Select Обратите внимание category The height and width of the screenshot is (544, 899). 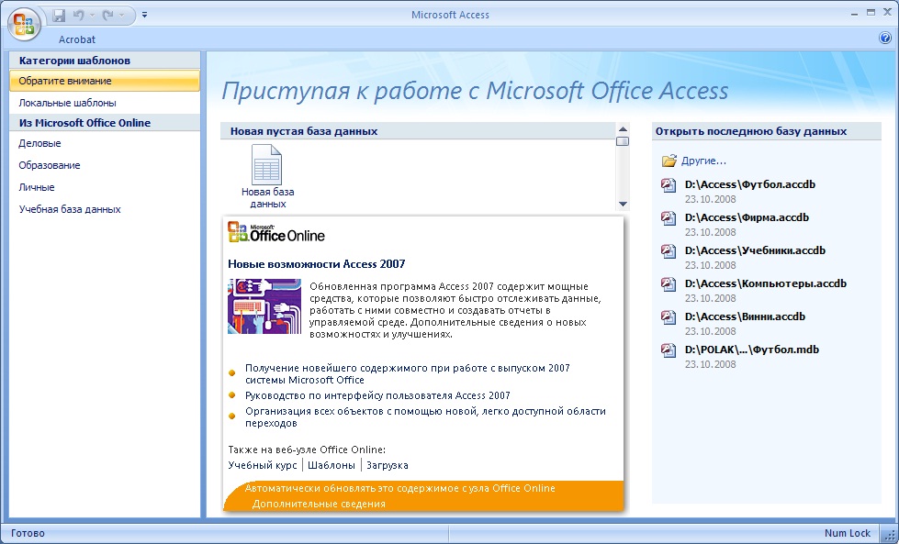(x=105, y=81)
